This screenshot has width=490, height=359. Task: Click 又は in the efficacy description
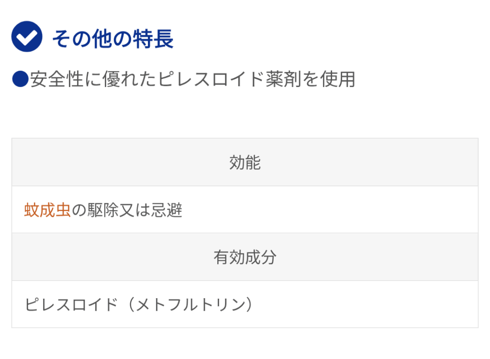pos(134,210)
